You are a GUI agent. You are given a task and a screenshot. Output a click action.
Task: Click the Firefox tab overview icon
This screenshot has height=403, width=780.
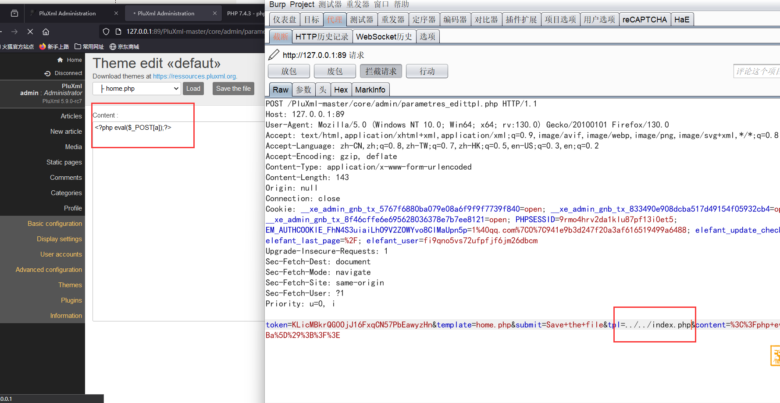[14, 13]
